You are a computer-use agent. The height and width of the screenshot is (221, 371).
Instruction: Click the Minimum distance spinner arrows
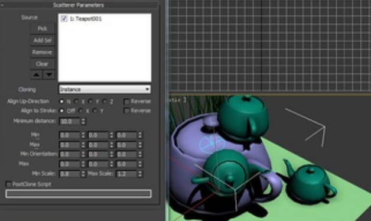(x=83, y=121)
